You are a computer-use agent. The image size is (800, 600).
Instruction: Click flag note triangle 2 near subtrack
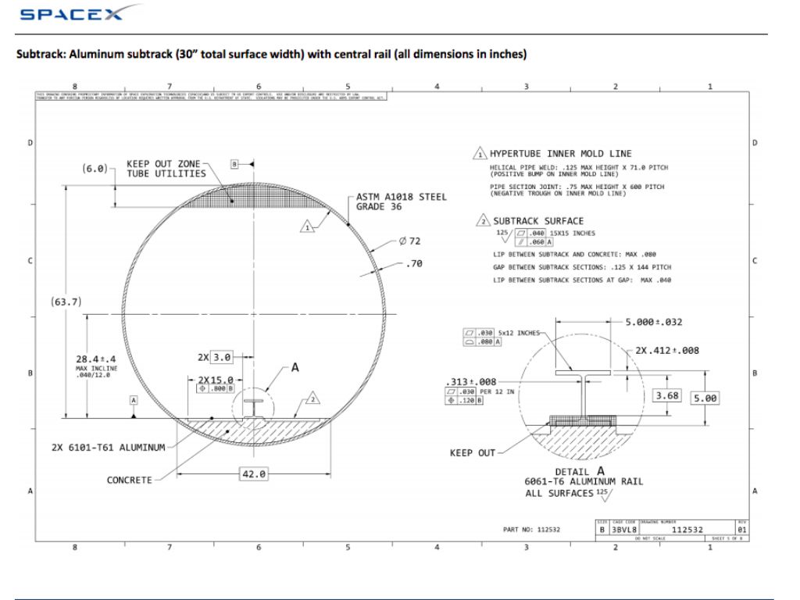coord(312,399)
